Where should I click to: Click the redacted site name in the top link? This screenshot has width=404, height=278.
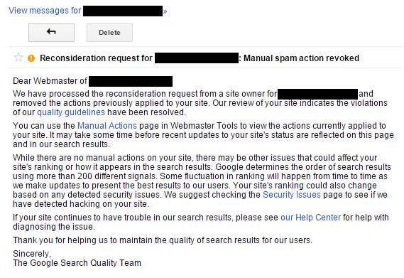(x=123, y=11)
